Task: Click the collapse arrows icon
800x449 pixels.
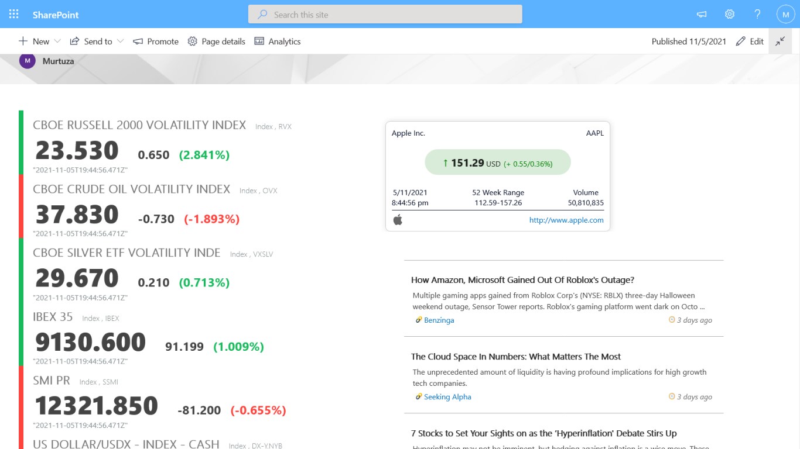Action: tap(780, 42)
